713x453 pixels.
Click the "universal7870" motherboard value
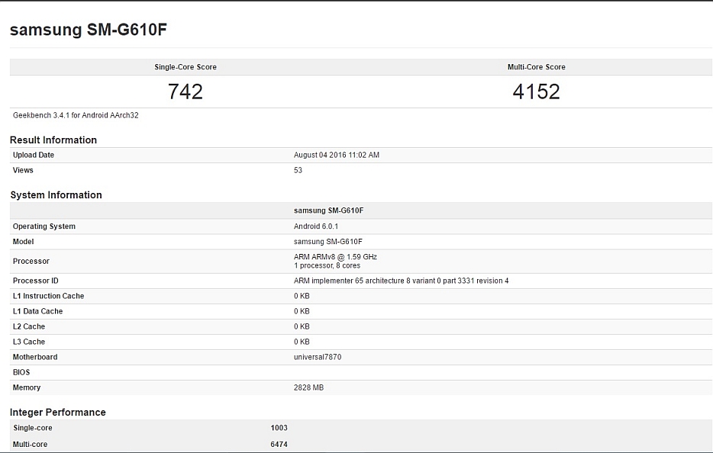click(x=318, y=357)
